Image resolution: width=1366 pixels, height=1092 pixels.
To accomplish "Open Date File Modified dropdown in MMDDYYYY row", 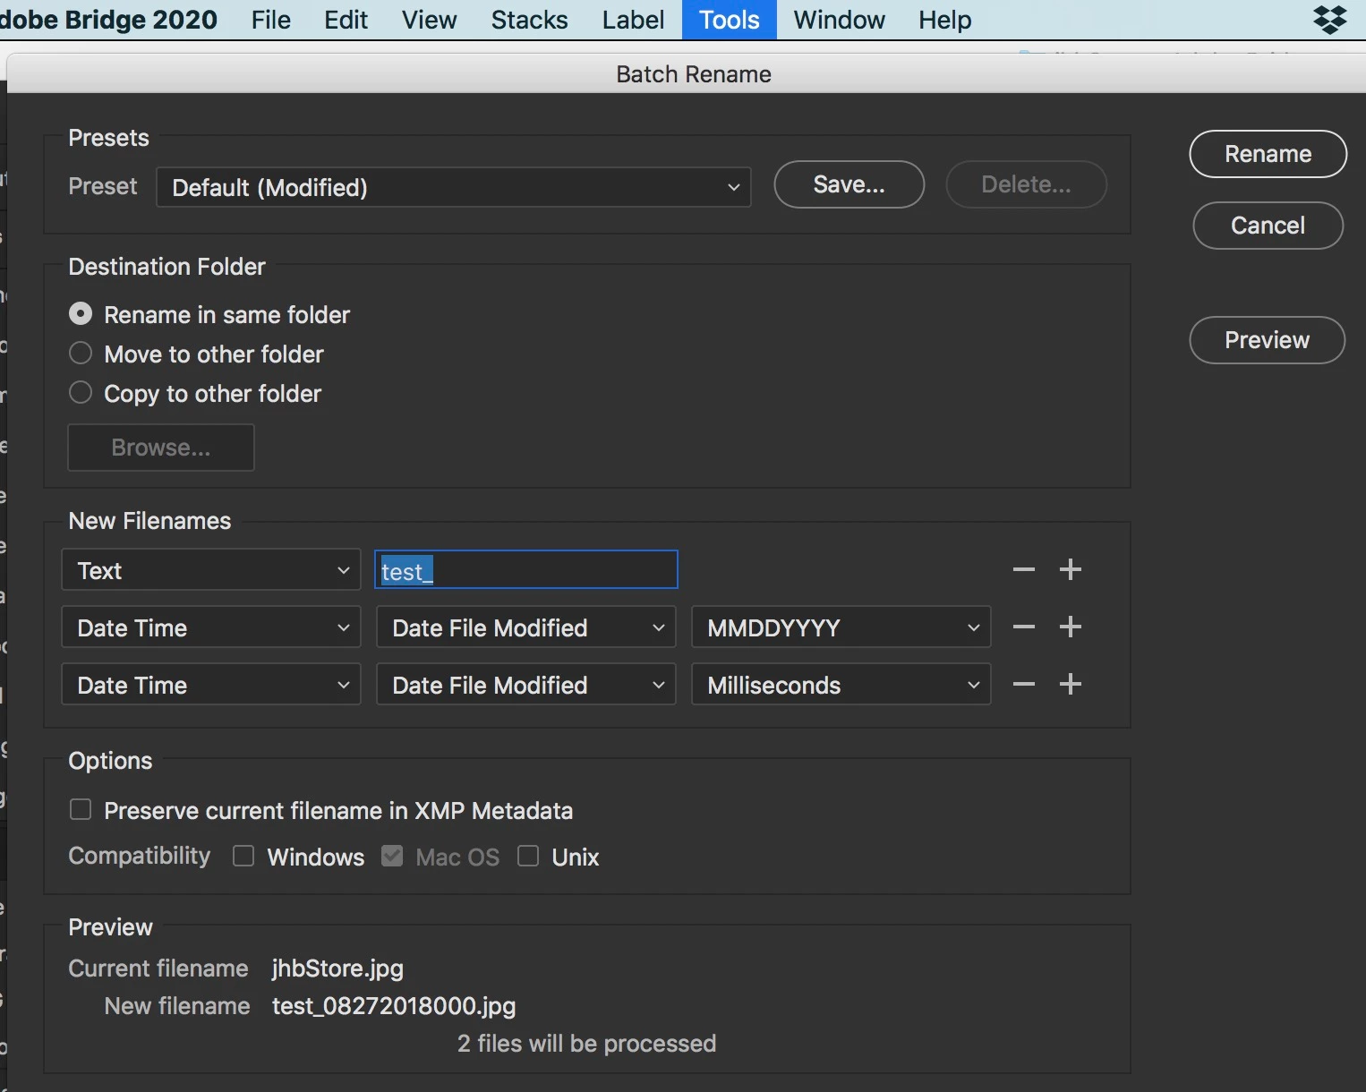I will pos(526,627).
